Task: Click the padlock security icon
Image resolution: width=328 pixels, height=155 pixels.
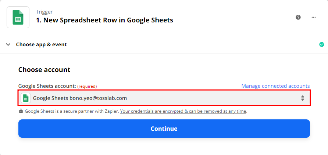Action: 21,111
